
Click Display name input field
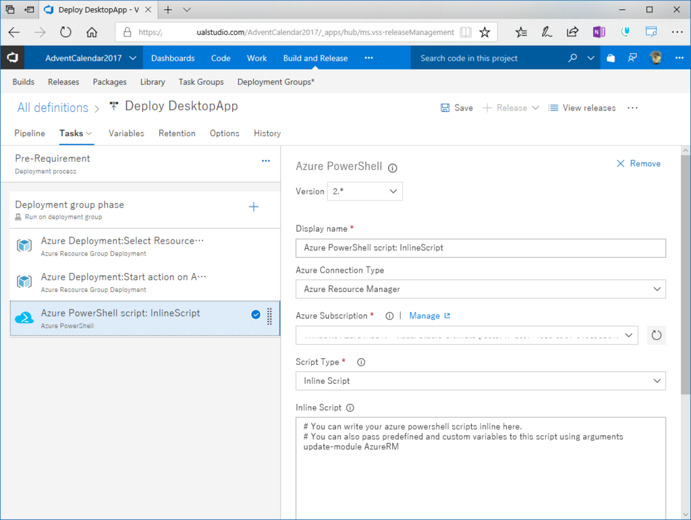480,248
